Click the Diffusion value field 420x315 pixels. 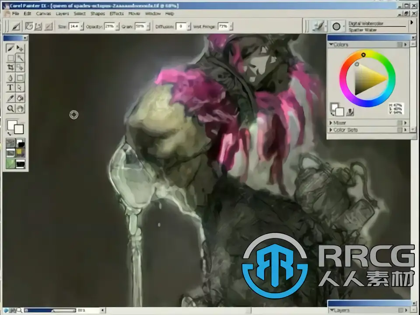tap(181, 26)
